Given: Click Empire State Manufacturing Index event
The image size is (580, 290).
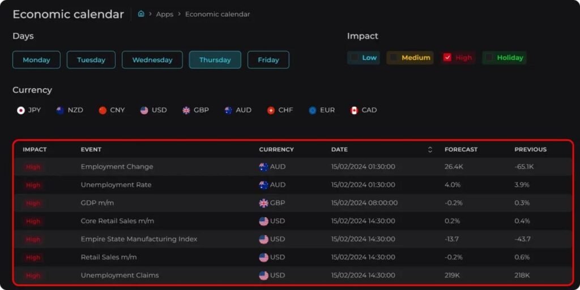Looking at the screenshot, I should click(x=139, y=239).
